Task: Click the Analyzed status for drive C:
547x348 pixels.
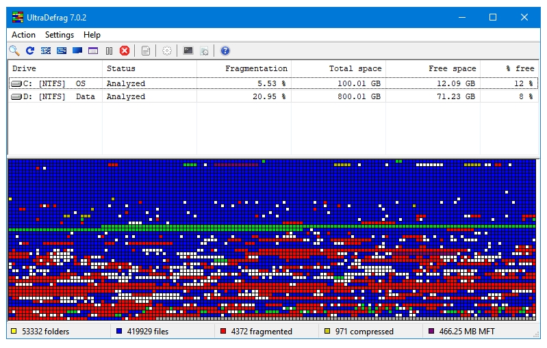Action: tap(126, 83)
